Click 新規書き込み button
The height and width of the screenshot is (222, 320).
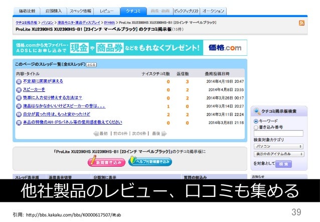click(106, 162)
